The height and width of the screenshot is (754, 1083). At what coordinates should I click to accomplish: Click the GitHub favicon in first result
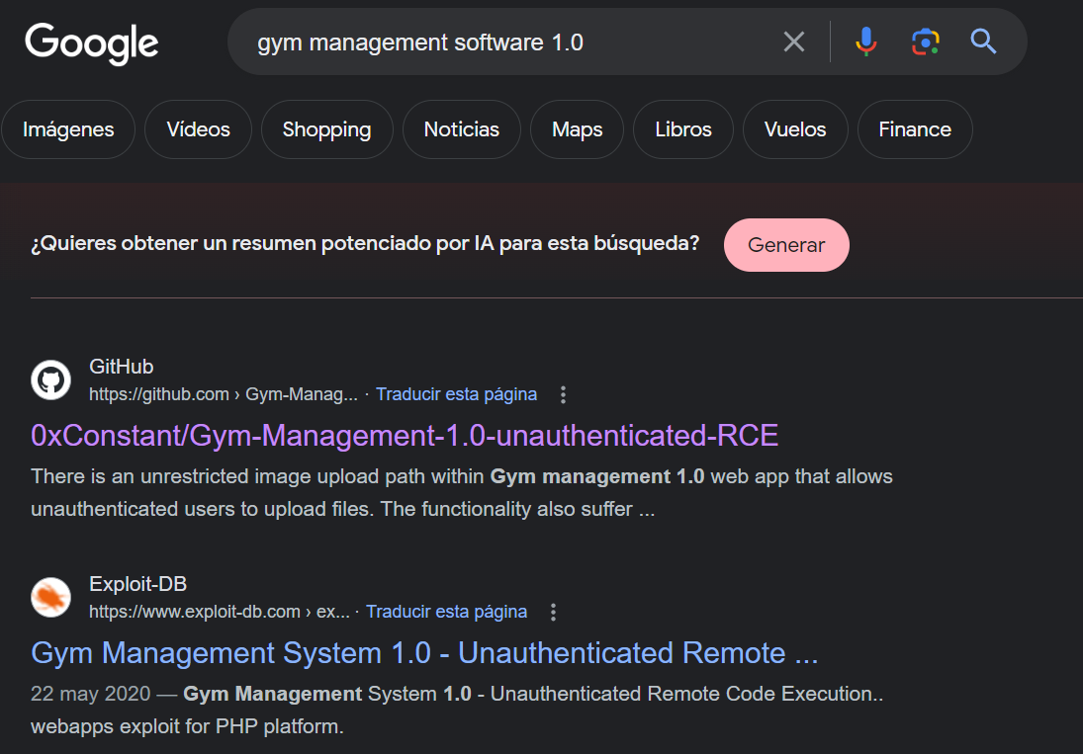pos(50,380)
